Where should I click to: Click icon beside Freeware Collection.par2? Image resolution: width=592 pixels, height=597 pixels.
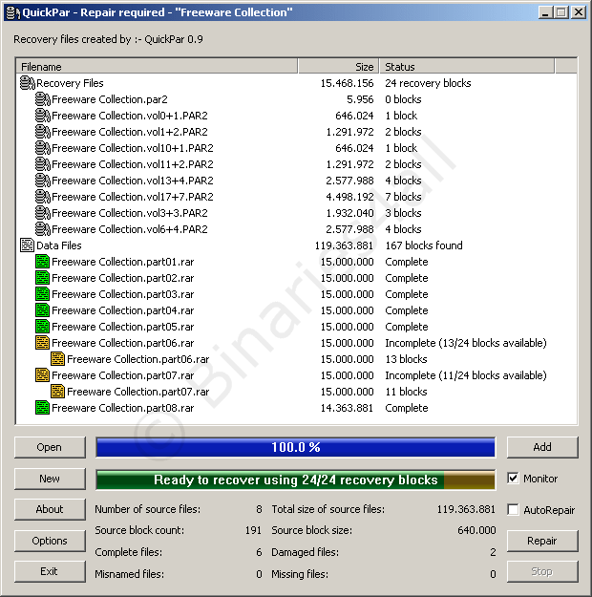click(42, 99)
